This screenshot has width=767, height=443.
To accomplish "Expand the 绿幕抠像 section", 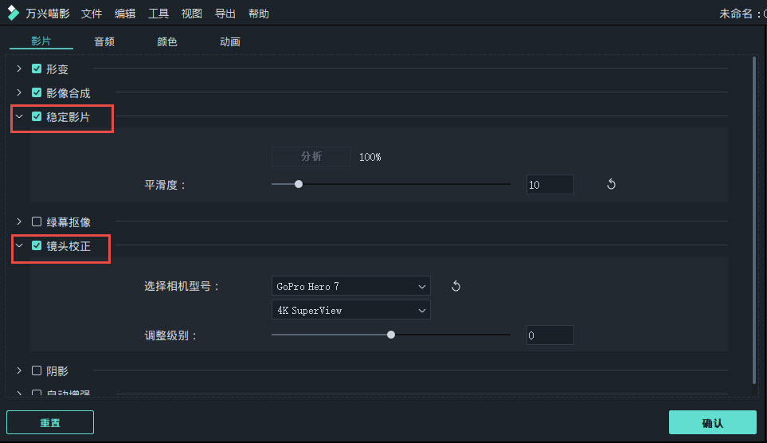I will pos(19,221).
